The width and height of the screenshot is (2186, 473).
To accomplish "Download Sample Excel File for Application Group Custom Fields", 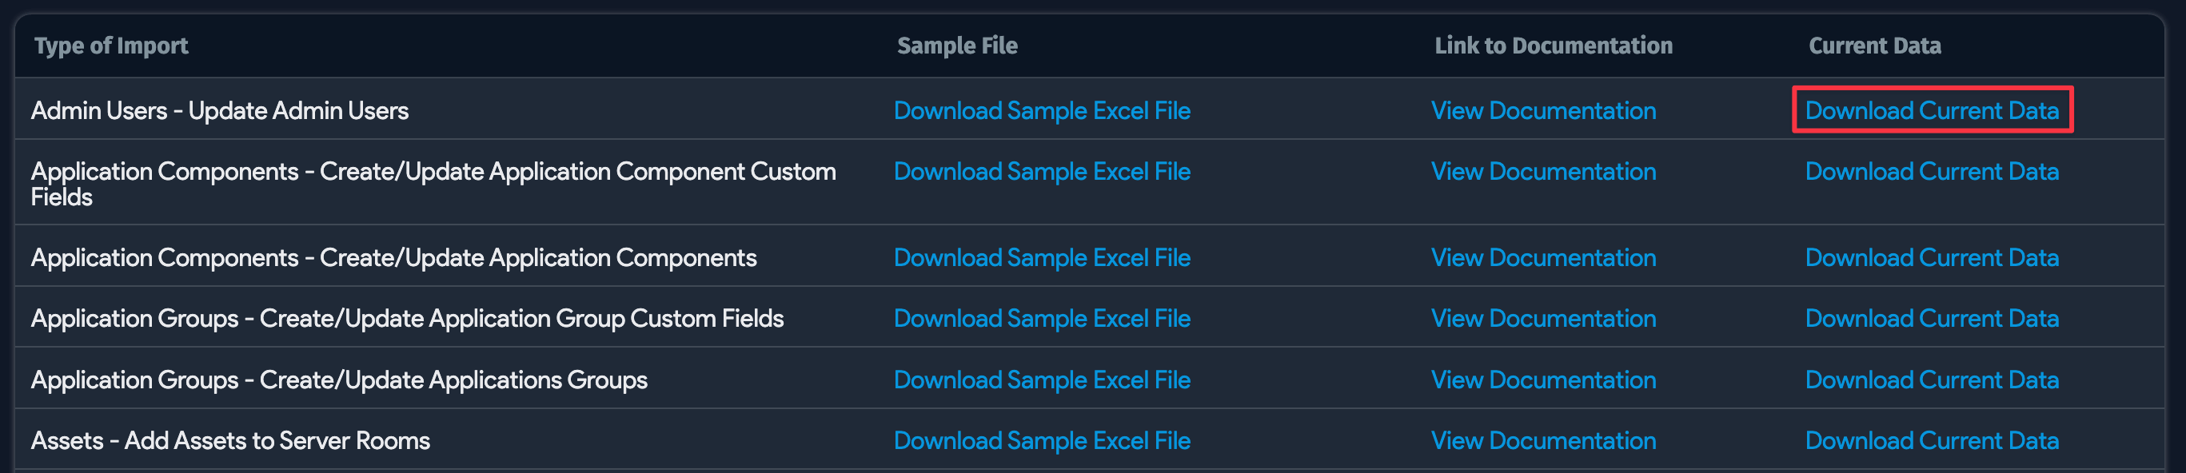I will pyautogui.click(x=1043, y=319).
